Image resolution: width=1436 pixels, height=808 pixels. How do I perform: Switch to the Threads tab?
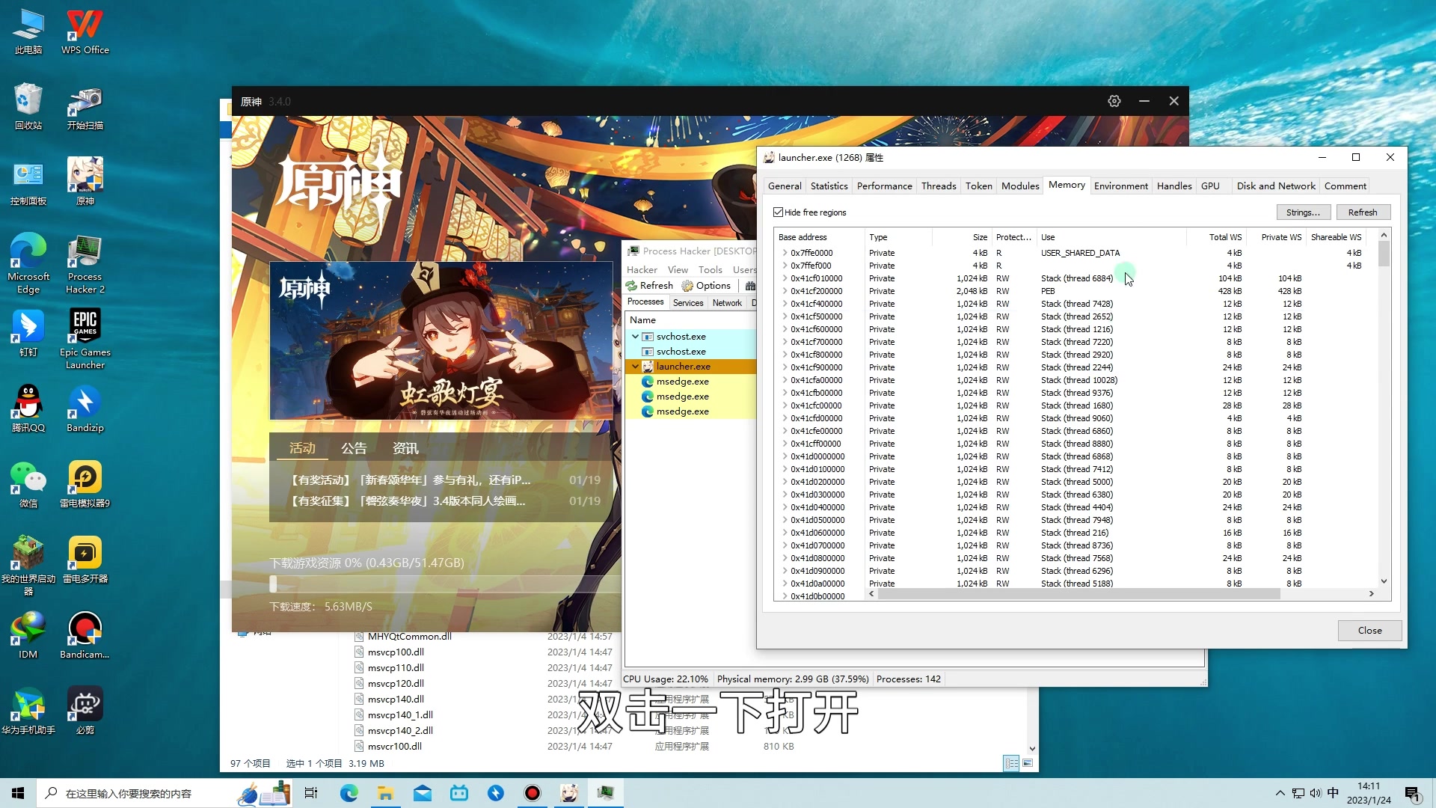(x=939, y=186)
